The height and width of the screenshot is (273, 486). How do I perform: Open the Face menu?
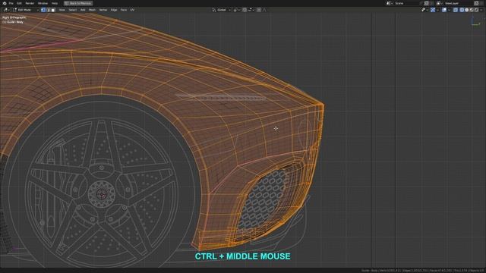(x=123, y=10)
